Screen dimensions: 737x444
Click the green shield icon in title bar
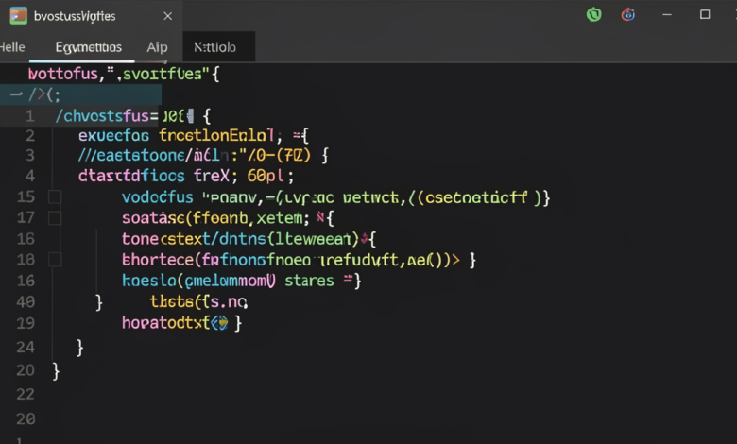pyautogui.click(x=594, y=15)
